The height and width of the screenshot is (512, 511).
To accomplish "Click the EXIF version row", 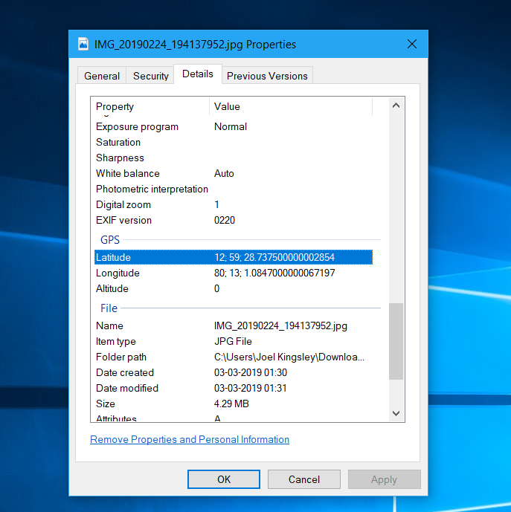I will coord(233,220).
